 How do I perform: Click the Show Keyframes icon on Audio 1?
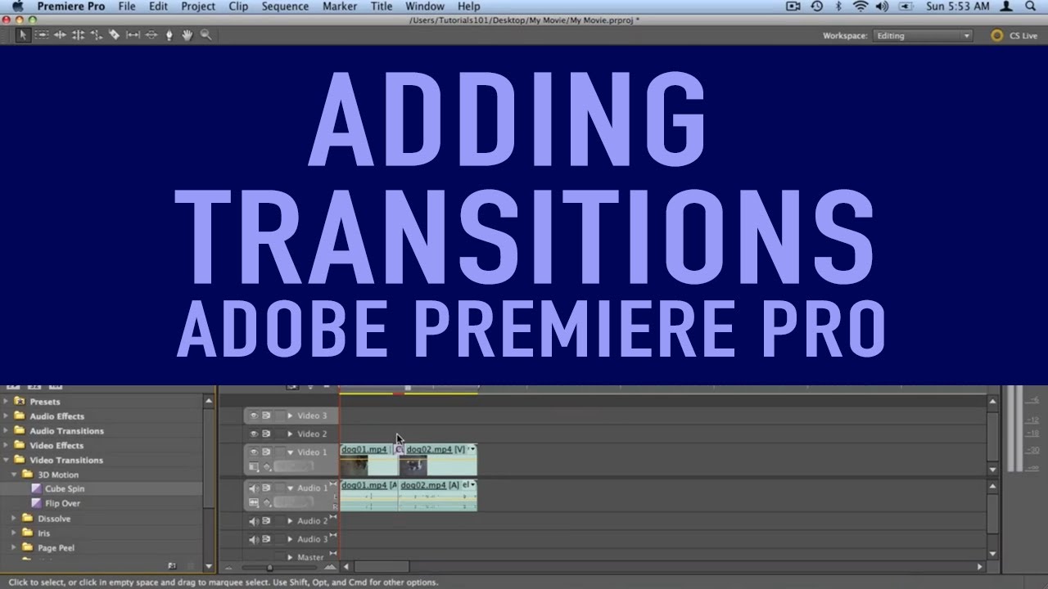(x=266, y=502)
